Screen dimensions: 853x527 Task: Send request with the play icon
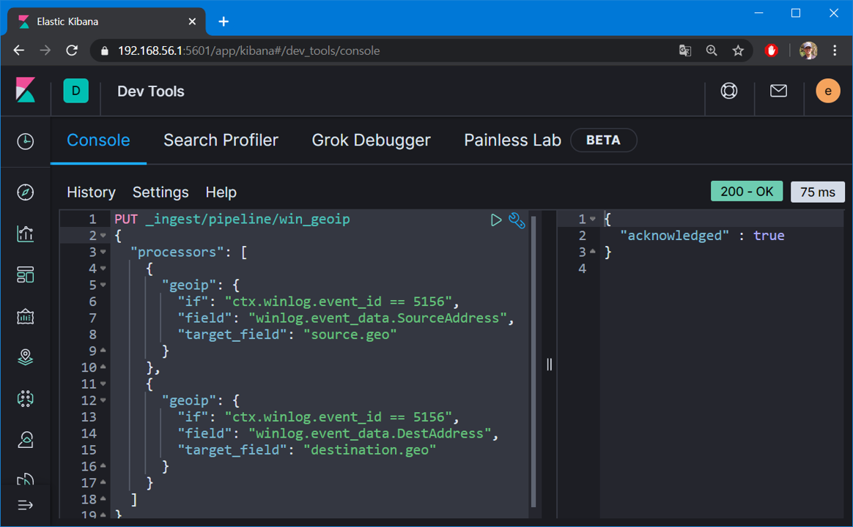[495, 220]
